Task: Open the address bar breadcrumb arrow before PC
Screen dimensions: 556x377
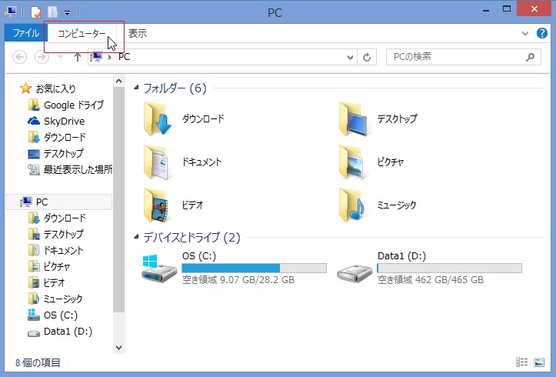Action: click(x=110, y=57)
